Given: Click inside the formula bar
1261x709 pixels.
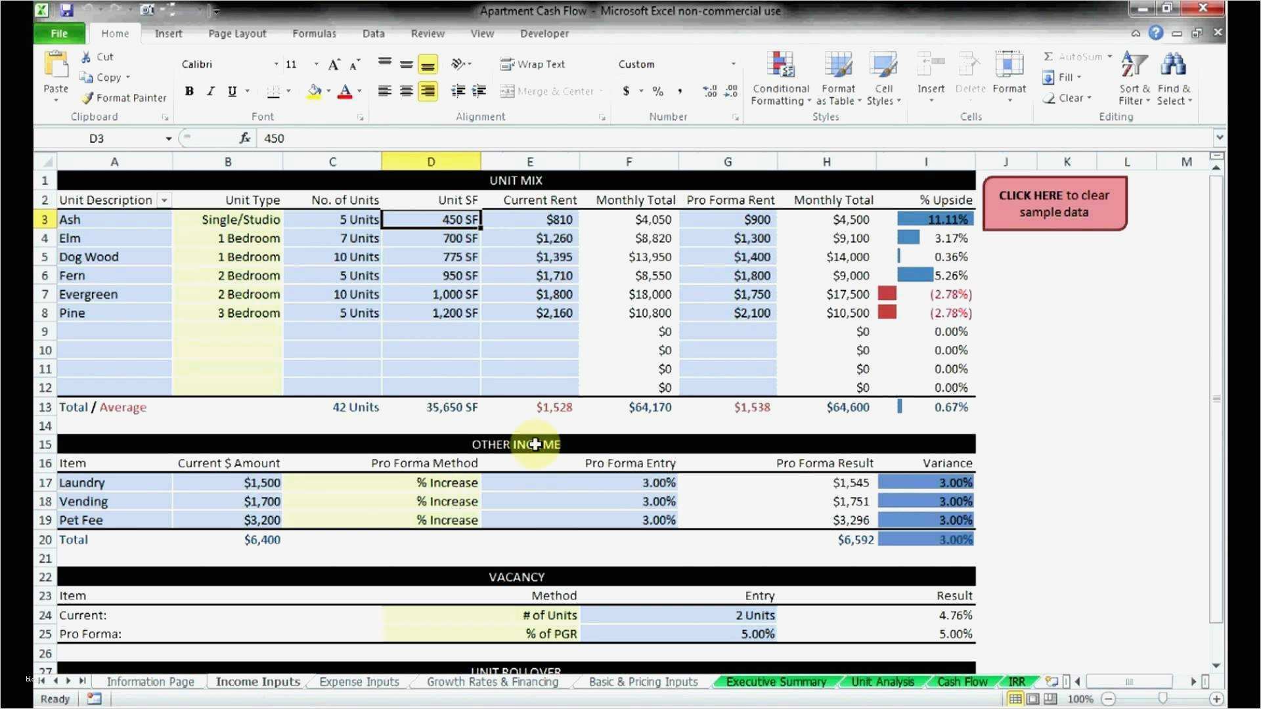Looking at the screenshot, I should (x=460, y=138).
